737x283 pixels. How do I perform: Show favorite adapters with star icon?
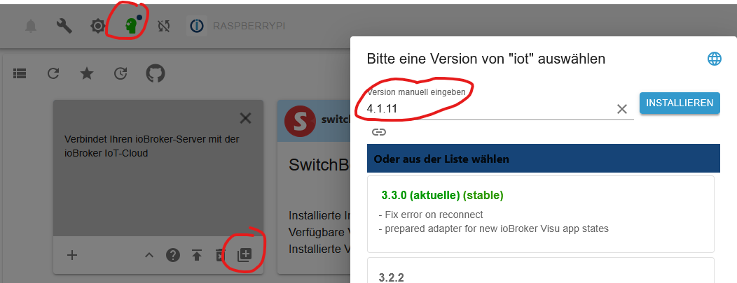pos(87,73)
